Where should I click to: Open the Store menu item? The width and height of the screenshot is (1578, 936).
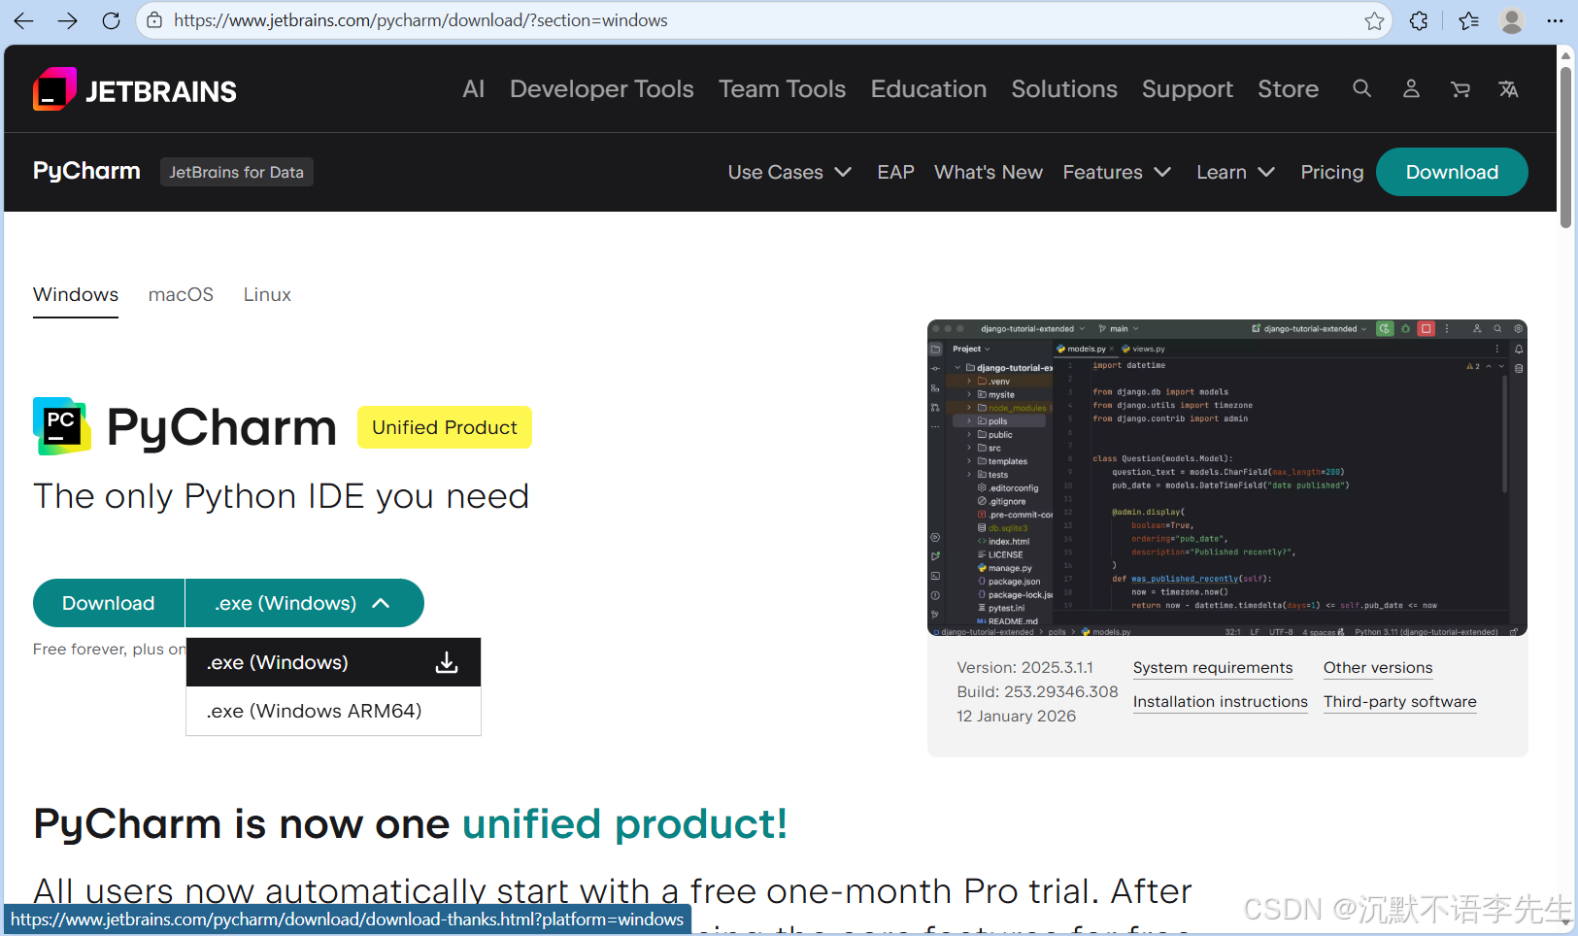1289,88
